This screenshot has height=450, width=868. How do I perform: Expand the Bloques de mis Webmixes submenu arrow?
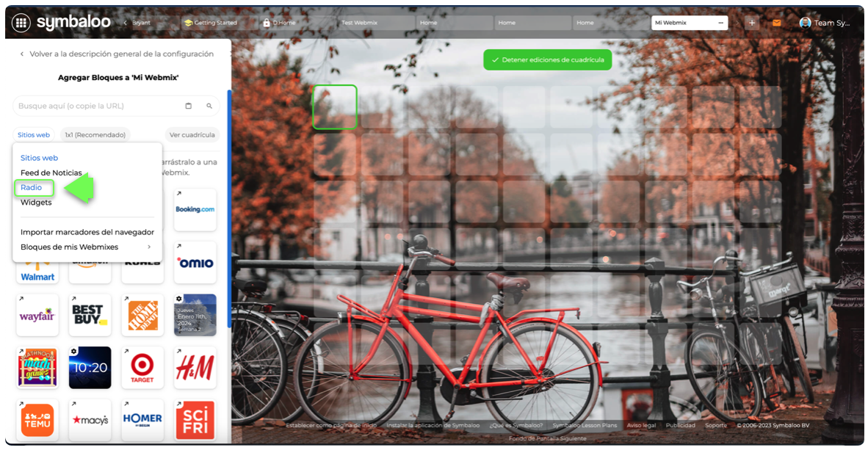pos(149,247)
